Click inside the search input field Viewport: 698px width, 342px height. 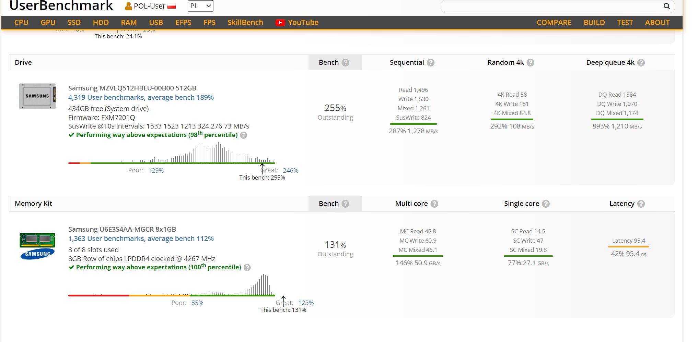(x=549, y=6)
